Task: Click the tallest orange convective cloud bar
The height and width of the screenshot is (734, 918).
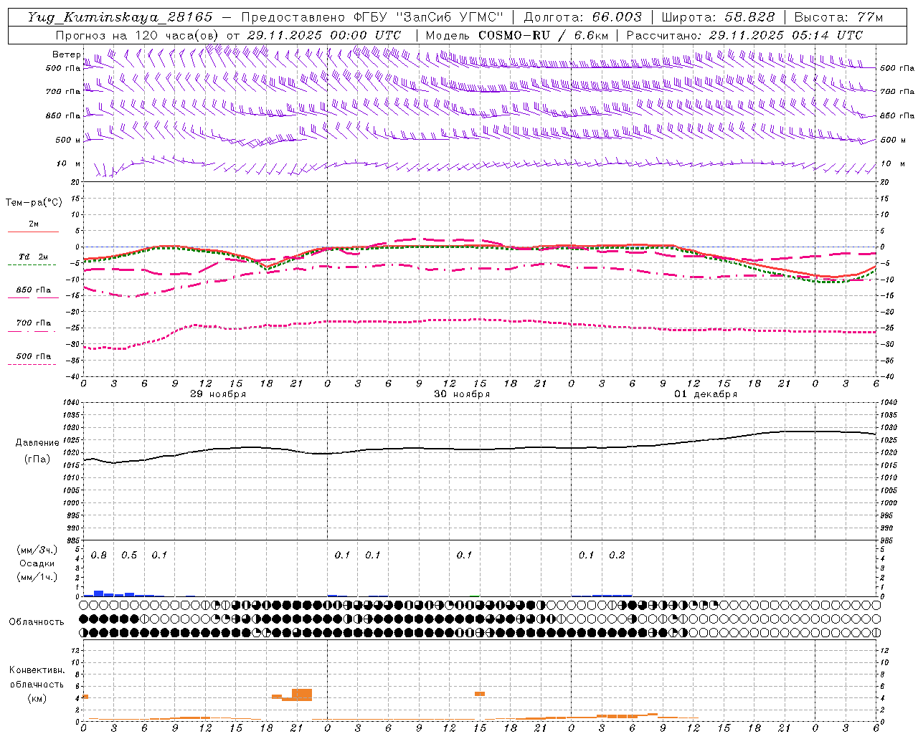Action: [x=302, y=695]
